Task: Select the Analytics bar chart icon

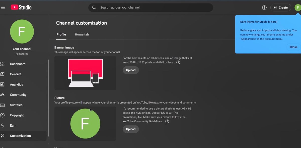Action: point(3,84)
